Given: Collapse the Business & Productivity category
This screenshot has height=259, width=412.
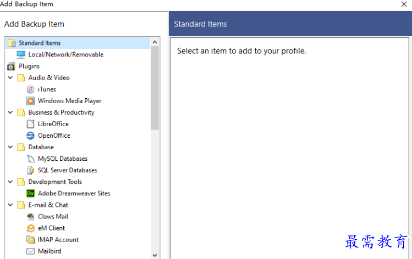Looking at the screenshot, I should [10, 112].
